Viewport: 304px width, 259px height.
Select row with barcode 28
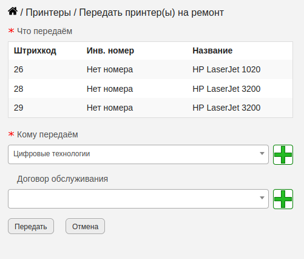(x=150, y=89)
